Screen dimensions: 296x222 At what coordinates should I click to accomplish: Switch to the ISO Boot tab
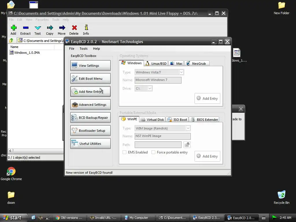pos(177,119)
